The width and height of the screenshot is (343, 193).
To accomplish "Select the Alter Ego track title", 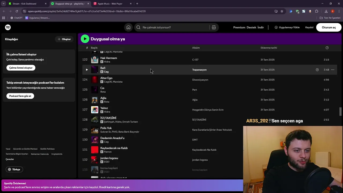I will [106, 78].
